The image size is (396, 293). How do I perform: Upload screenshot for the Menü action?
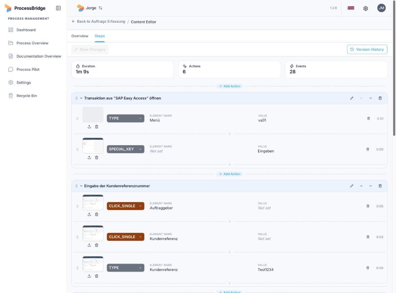[x=89, y=127]
